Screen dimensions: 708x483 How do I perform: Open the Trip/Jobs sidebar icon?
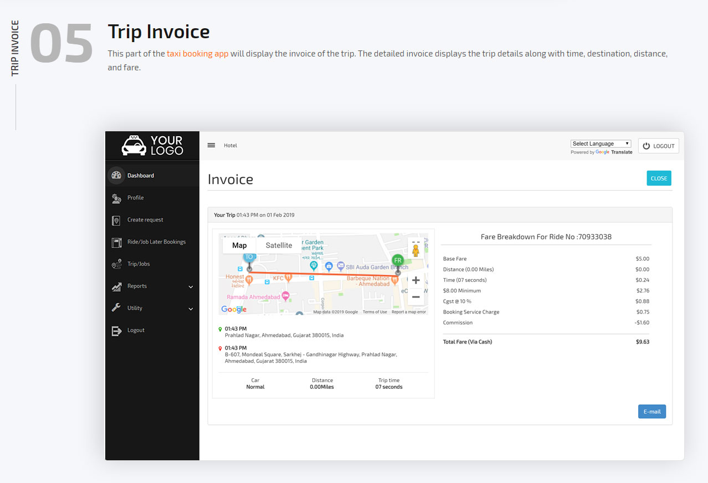pos(116,264)
